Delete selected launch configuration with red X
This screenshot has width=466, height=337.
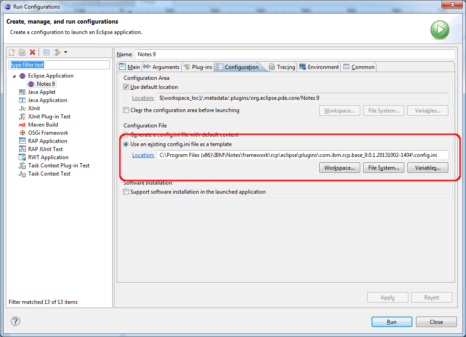click(x=32, y=53)
